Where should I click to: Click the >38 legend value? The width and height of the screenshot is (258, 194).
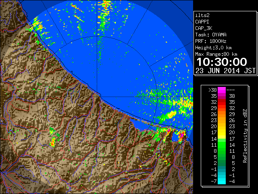[x=212, y=90]
